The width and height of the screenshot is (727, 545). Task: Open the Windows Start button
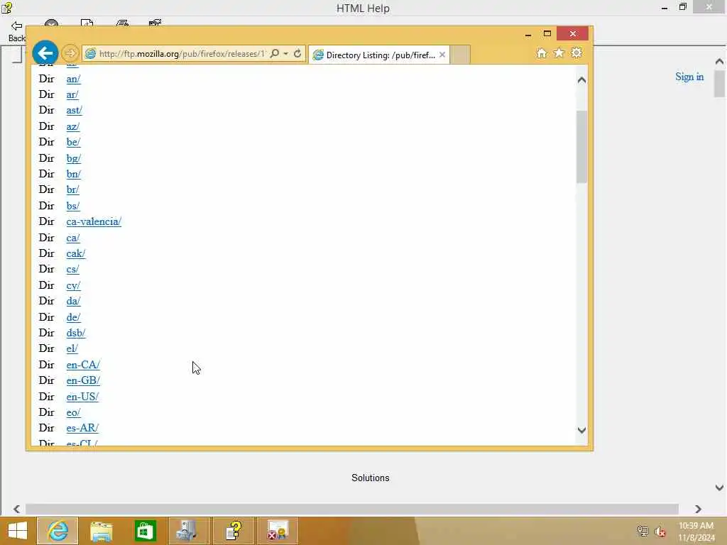(18, 531)
